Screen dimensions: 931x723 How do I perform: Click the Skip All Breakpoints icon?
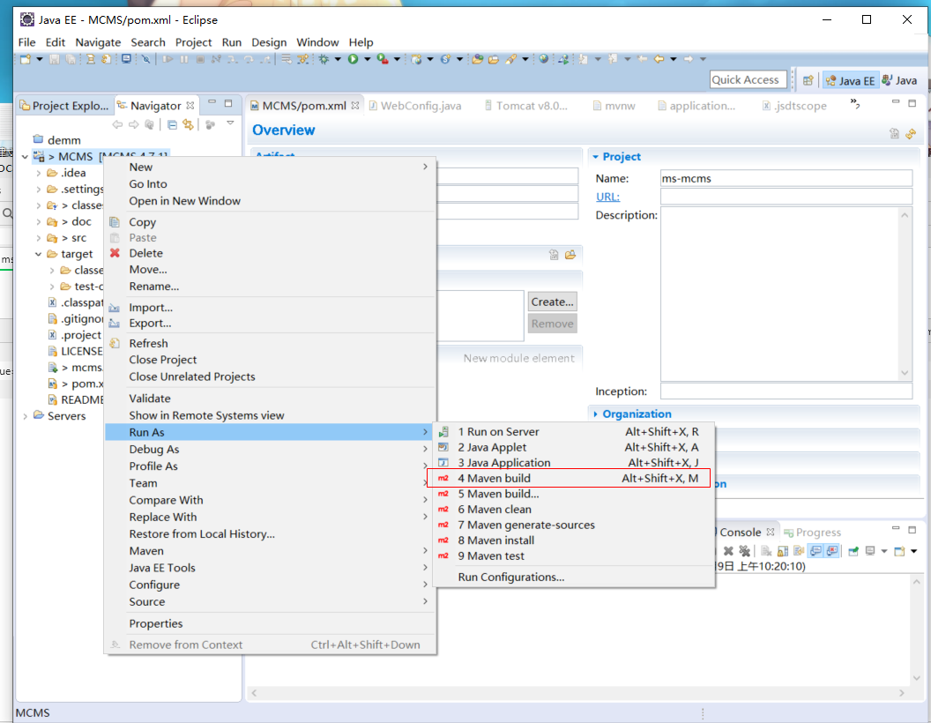pyautogui.click(x=145, y=59)
